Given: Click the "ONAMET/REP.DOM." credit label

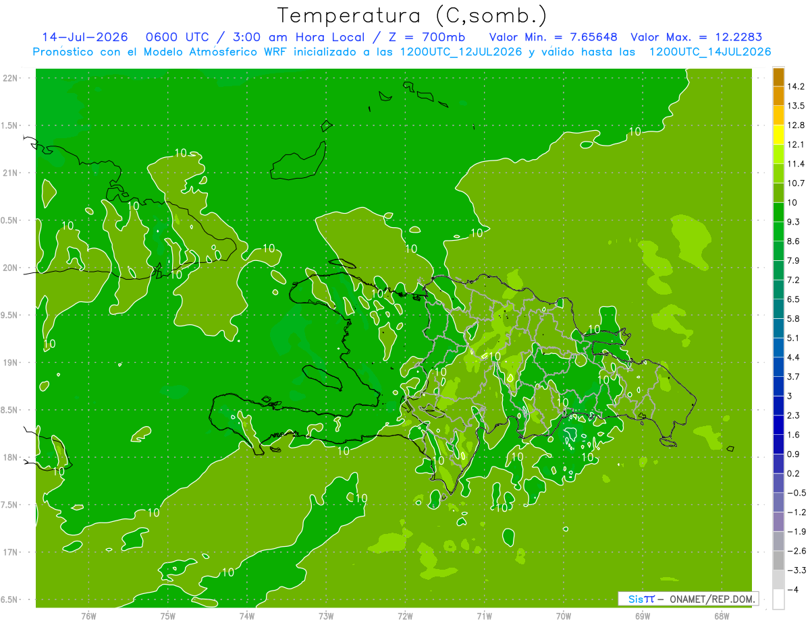Looking at the screenshot, I should (712, 599).
